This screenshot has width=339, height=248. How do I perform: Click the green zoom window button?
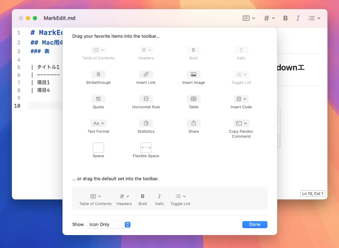coord(35,18)
